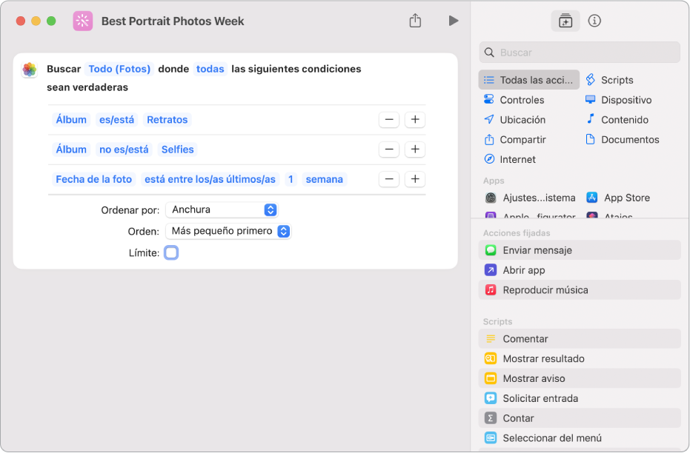Screen dimensions: 690x453
Task: Click the Contar action label
Action: pos(518,418)
